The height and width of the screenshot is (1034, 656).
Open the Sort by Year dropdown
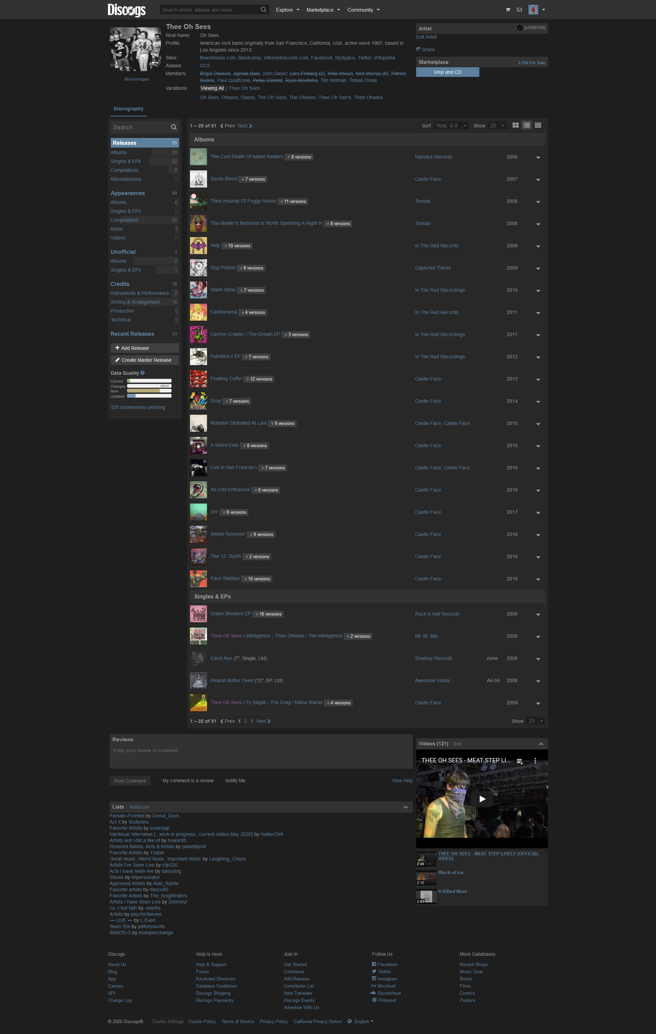(451, 125)
